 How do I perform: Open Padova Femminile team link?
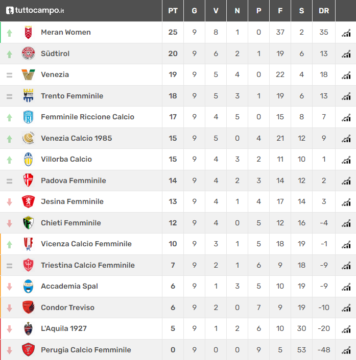[x=74, y=181]
